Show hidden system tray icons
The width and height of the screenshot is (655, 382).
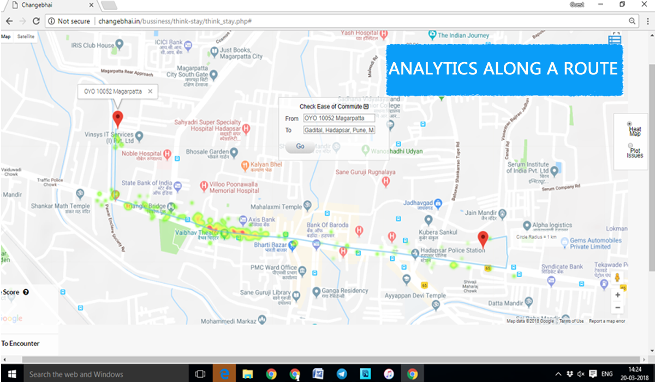pyautogui.click(x=558, y=374)
